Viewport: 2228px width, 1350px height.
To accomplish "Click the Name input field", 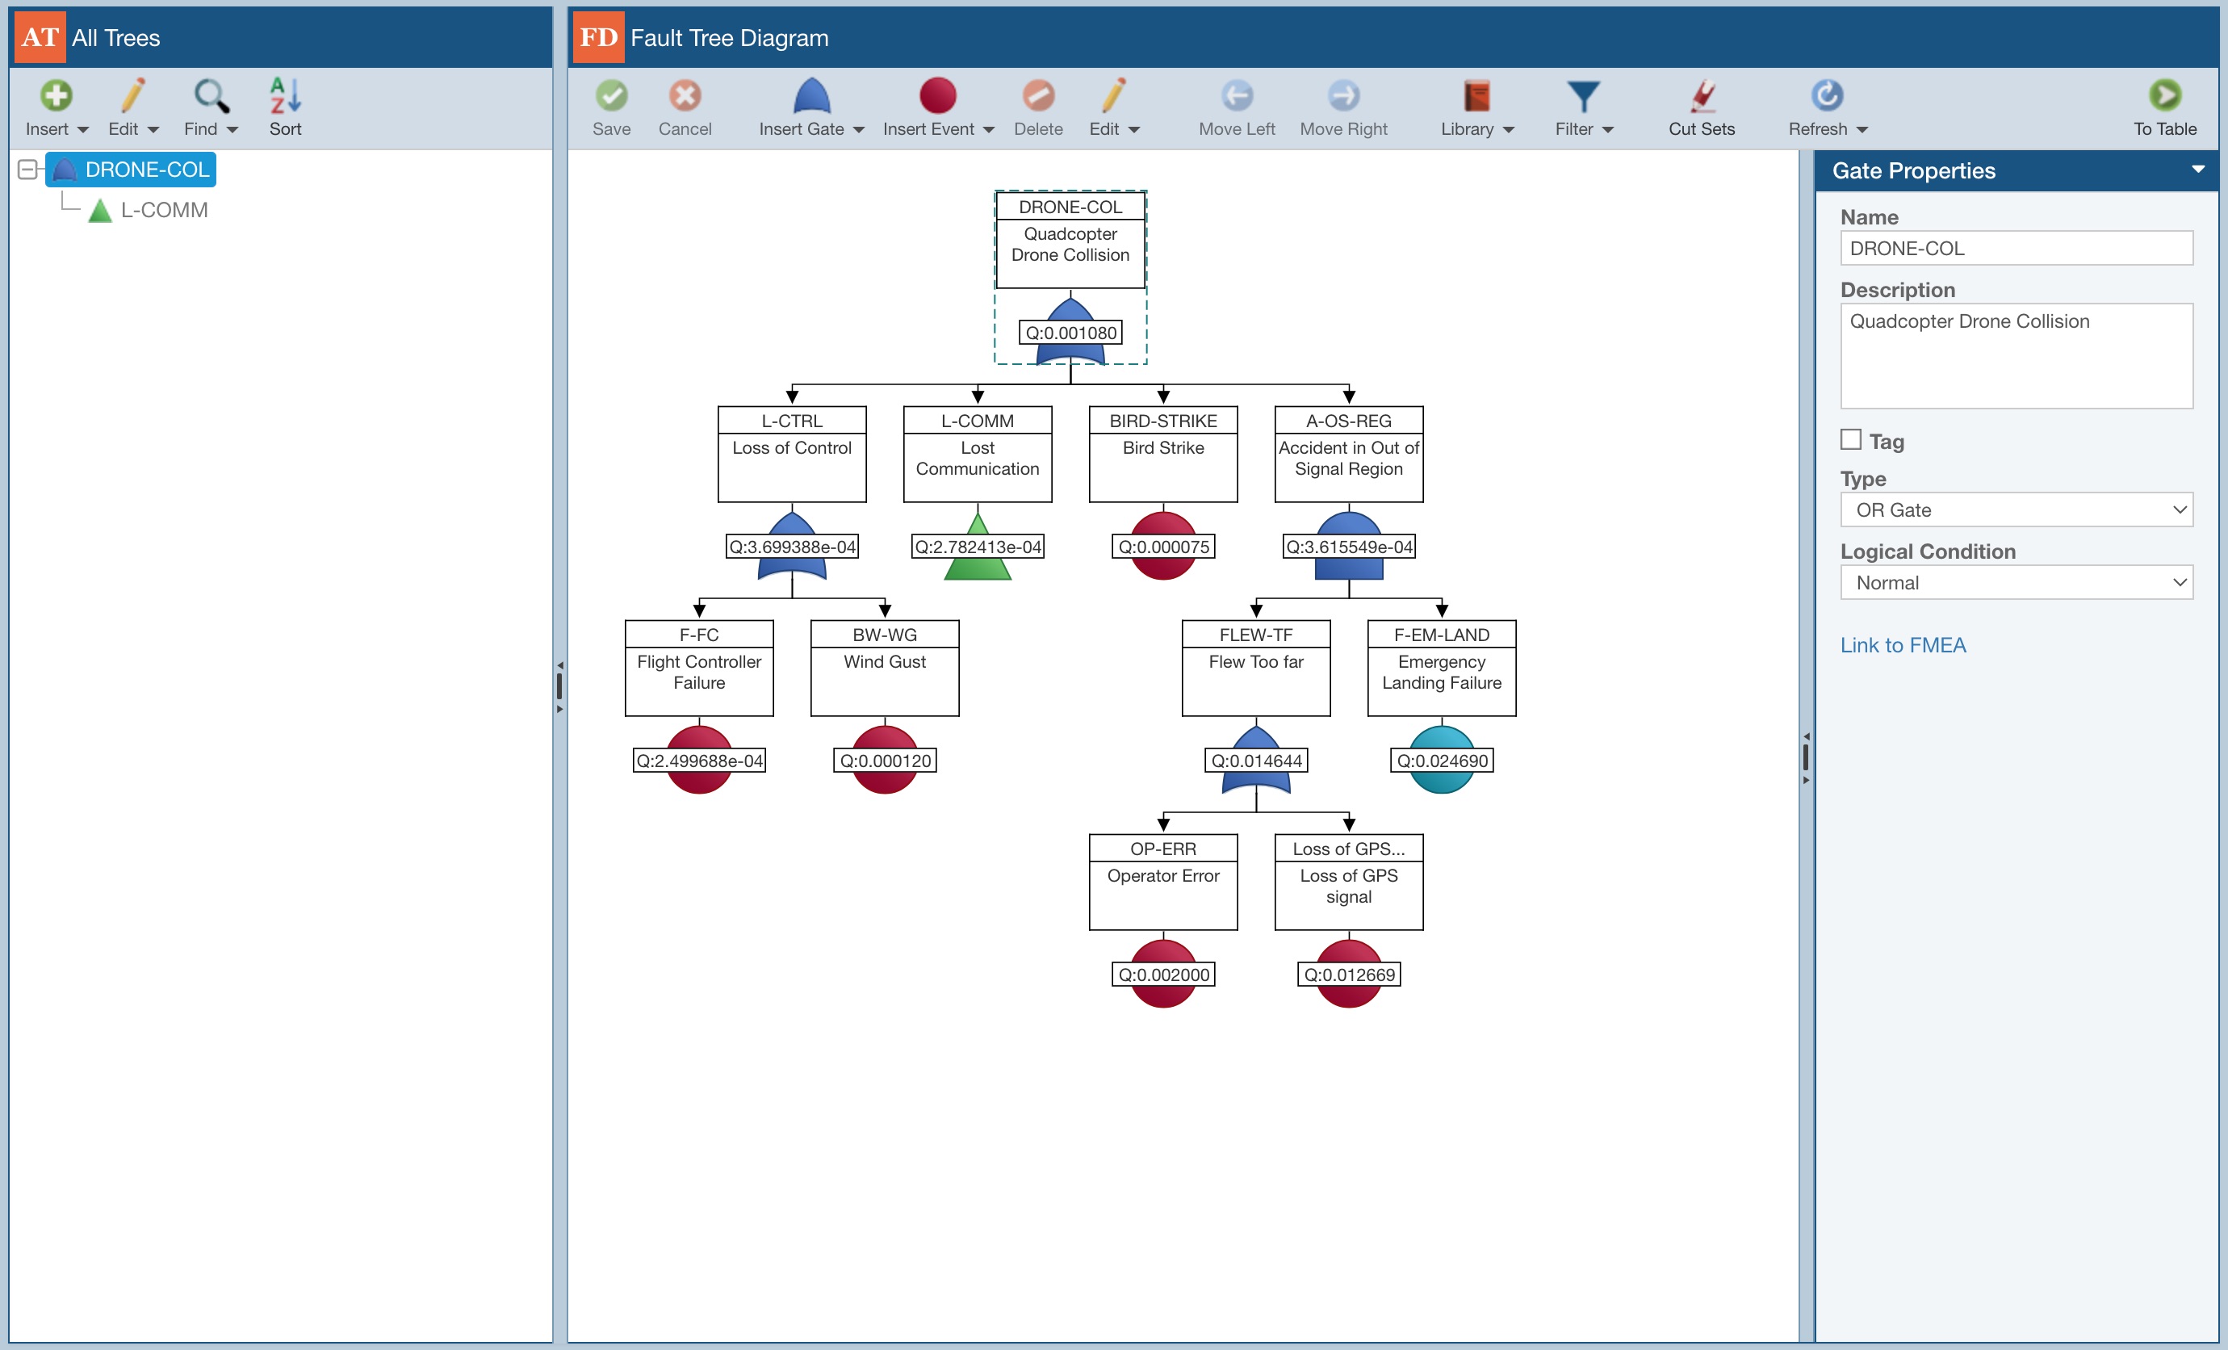I will pos(2016,249).
